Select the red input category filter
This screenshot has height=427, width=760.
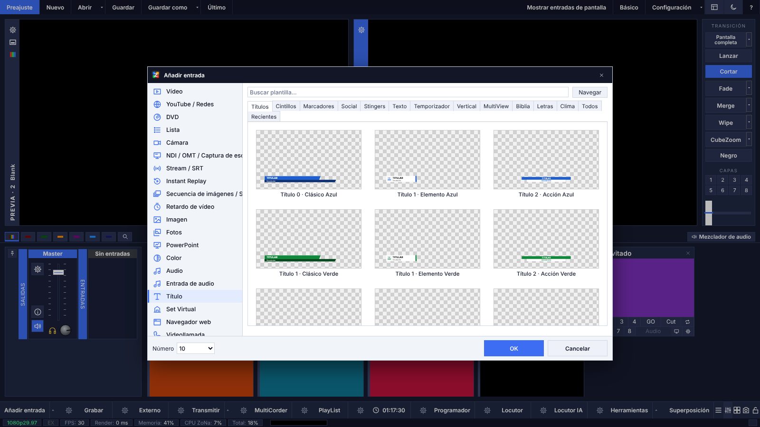coord(28,236)
